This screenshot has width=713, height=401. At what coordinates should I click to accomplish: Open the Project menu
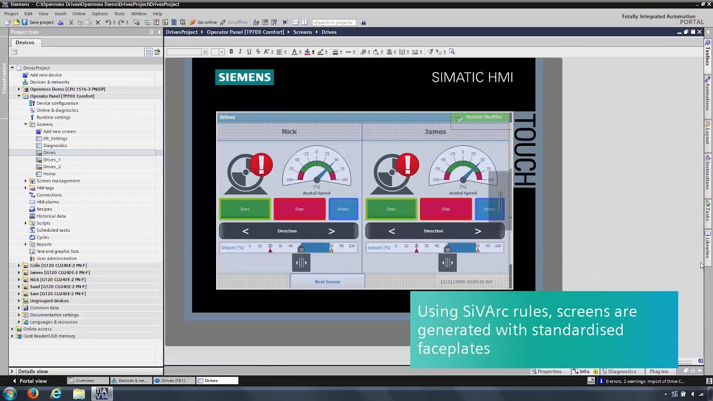point(11,13)
